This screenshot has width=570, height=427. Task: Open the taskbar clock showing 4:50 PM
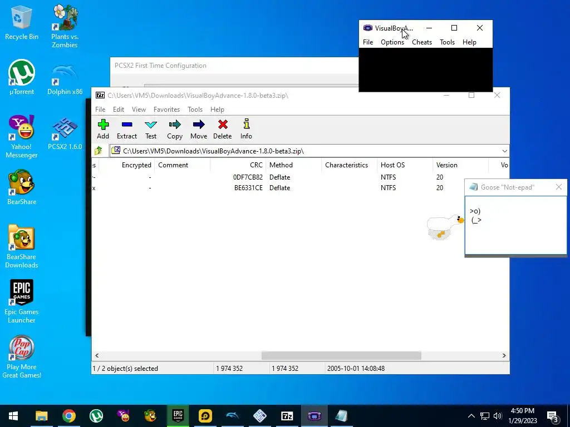(x=522, y=416)
